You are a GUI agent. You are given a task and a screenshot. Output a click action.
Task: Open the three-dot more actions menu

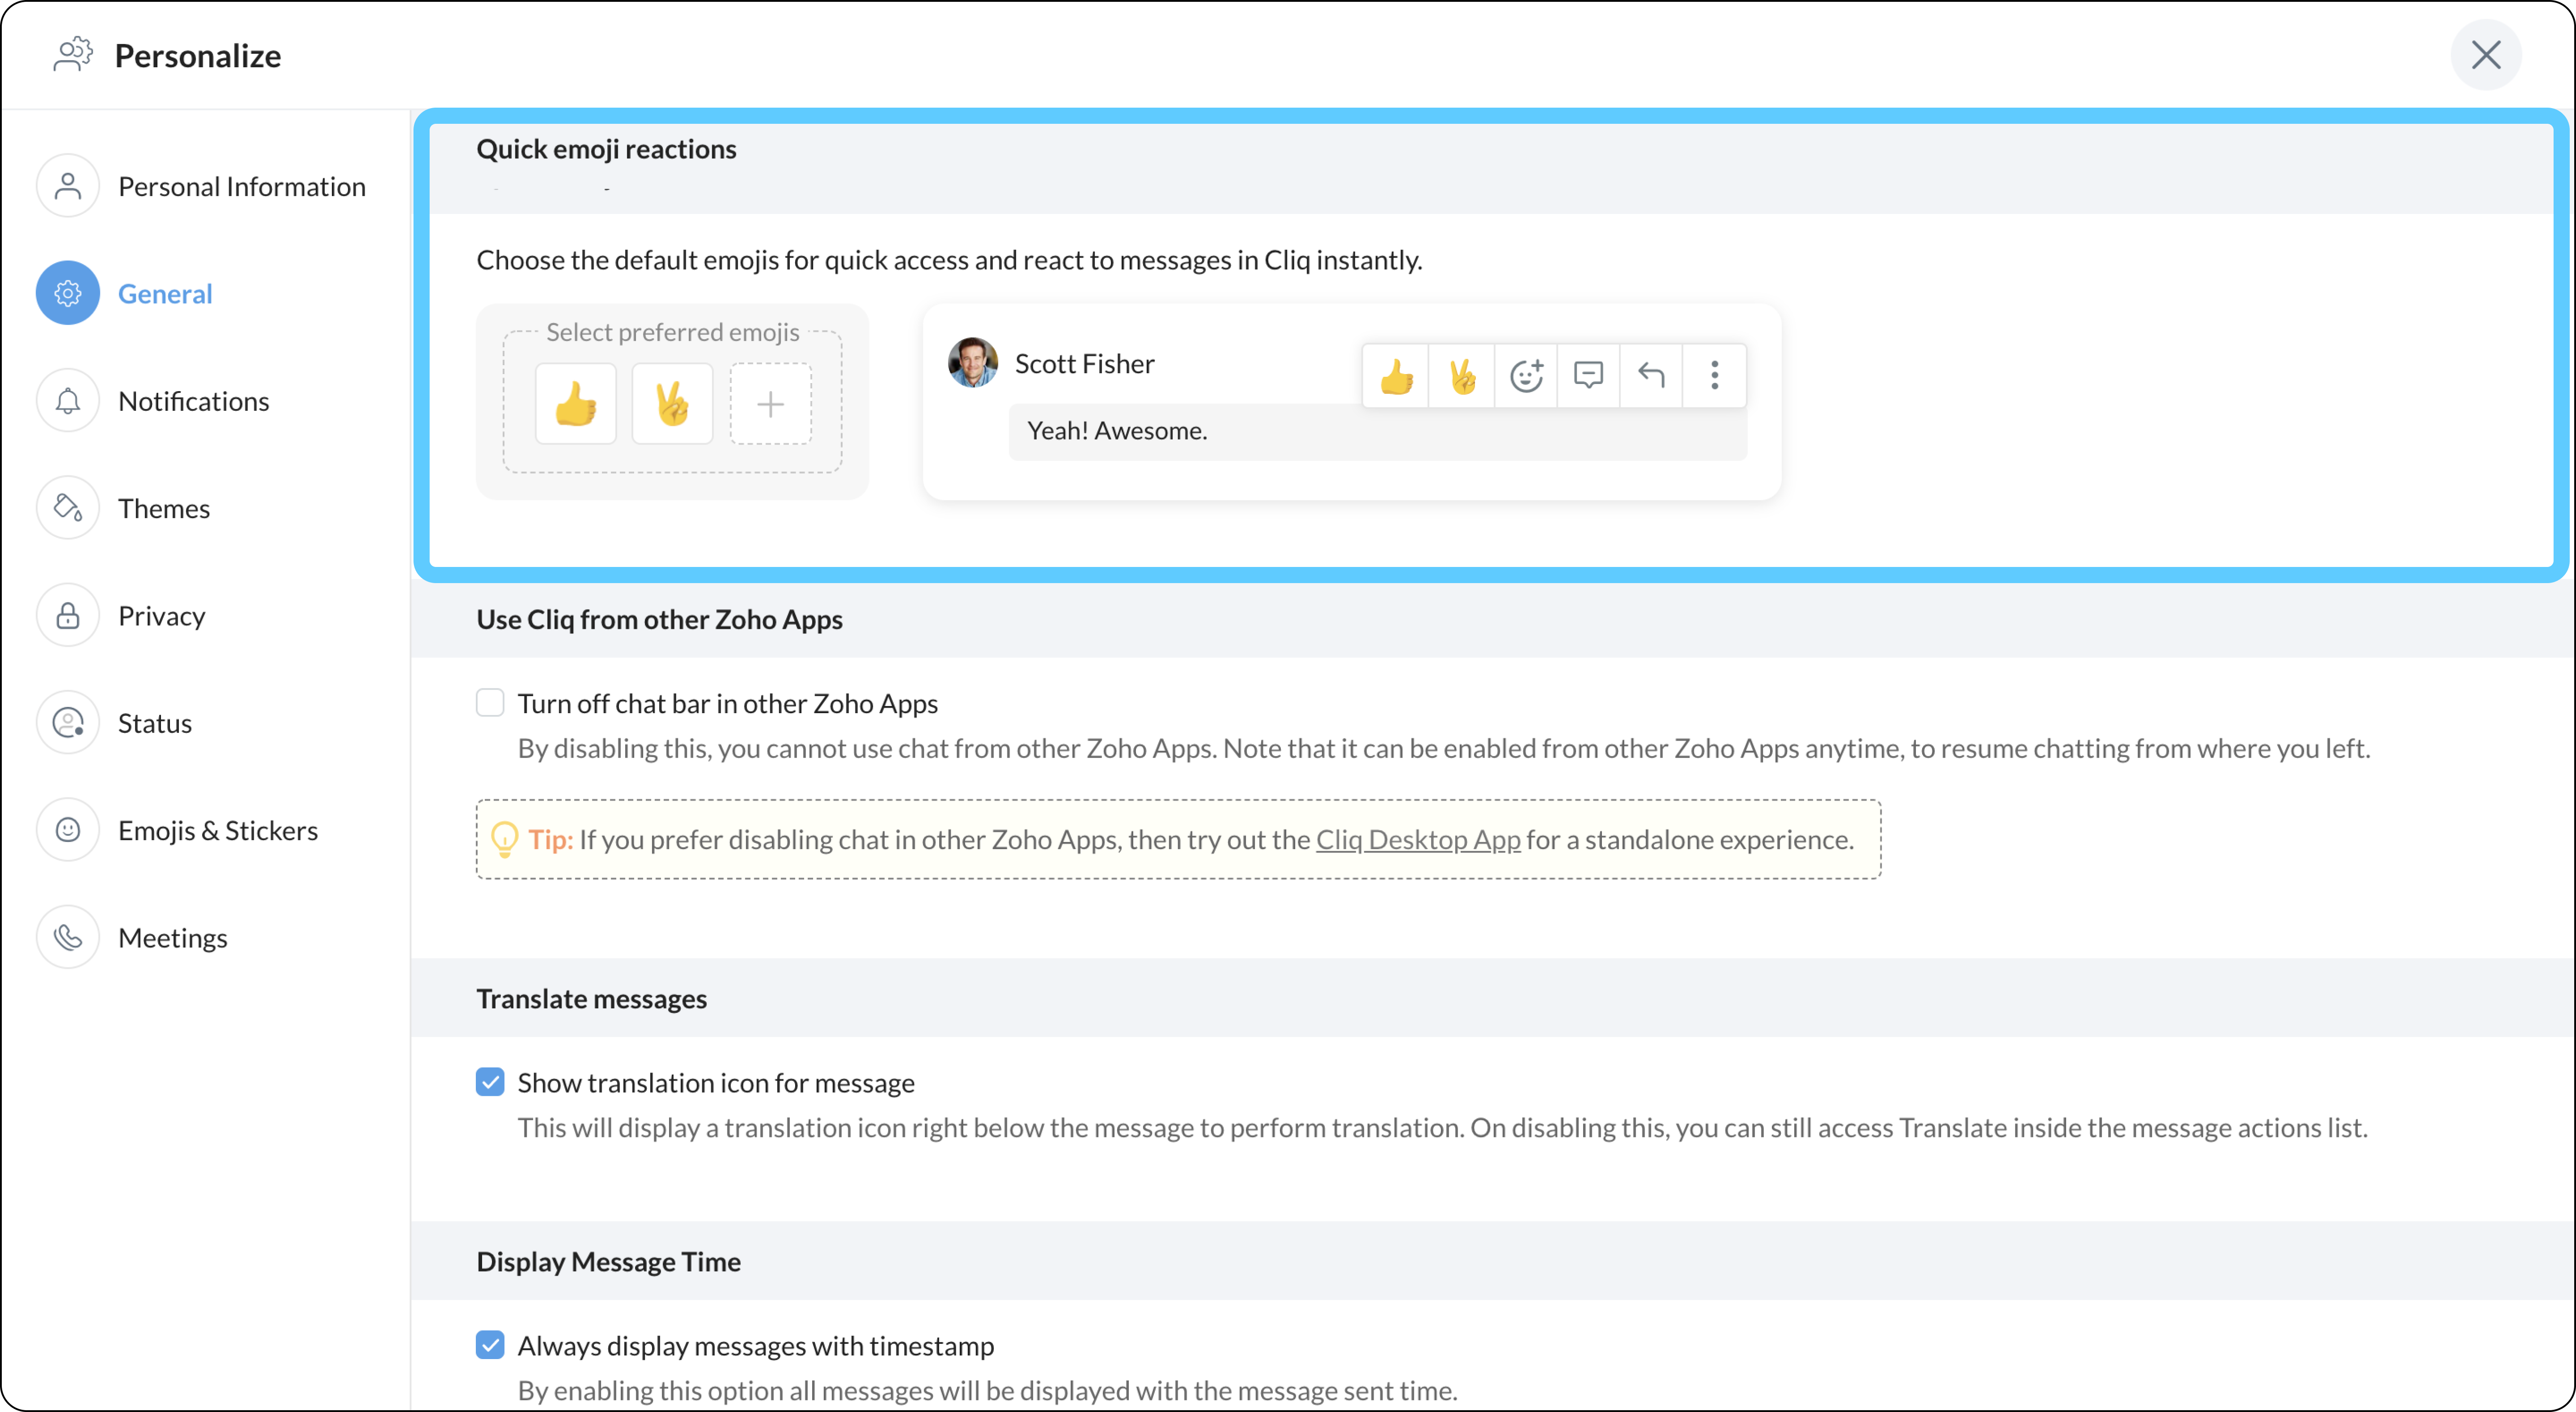1714,376
